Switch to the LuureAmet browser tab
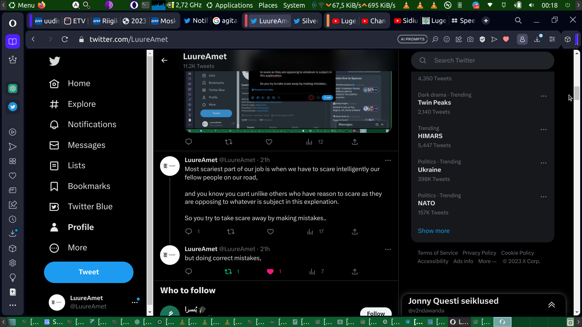582x327 pixels. (x=269, y=21)
